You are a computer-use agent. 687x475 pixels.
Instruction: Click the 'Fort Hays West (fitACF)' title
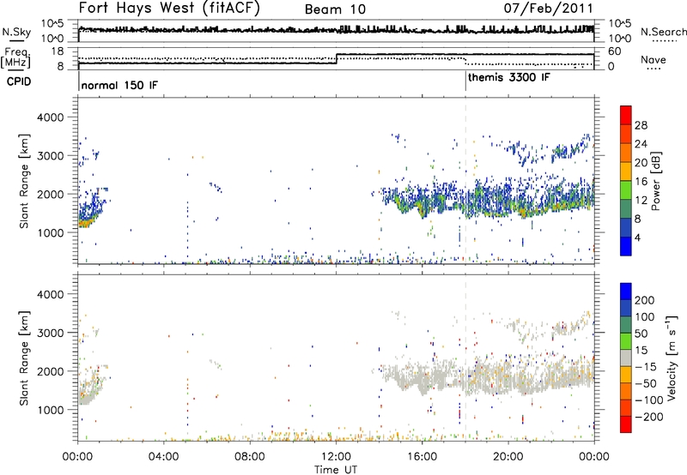click(169, 8)
